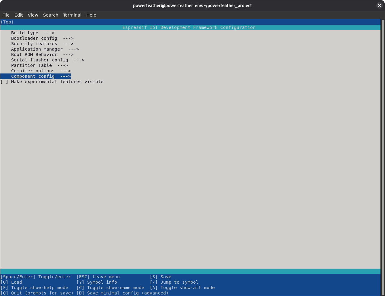This screenshot has height=296, width=385.
Task: Expand the Compiler options submenu
Action: click(x=41, y=71)
